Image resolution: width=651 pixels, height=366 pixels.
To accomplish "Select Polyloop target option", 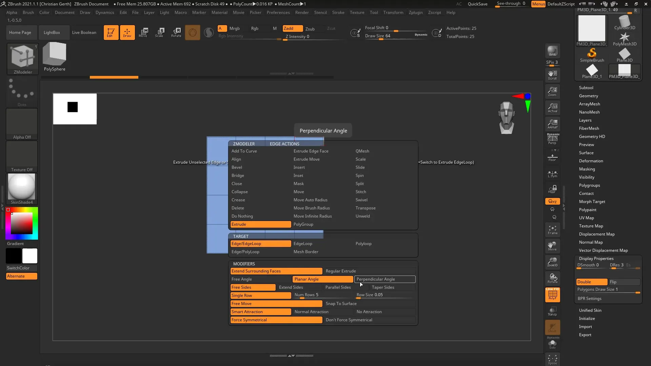I will (363, 244).
